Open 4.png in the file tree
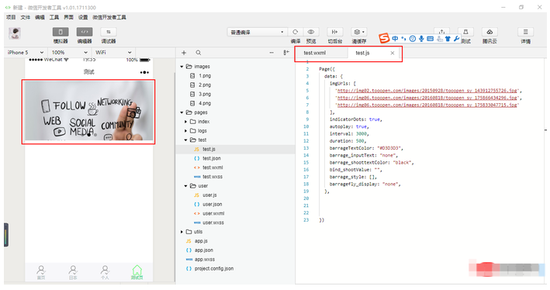 coord(205,103)
